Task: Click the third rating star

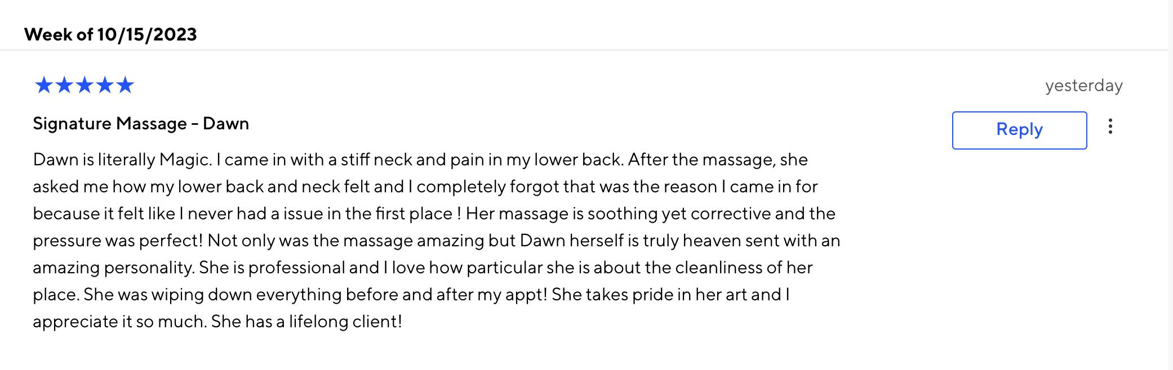Action: [x=84, y=85]
